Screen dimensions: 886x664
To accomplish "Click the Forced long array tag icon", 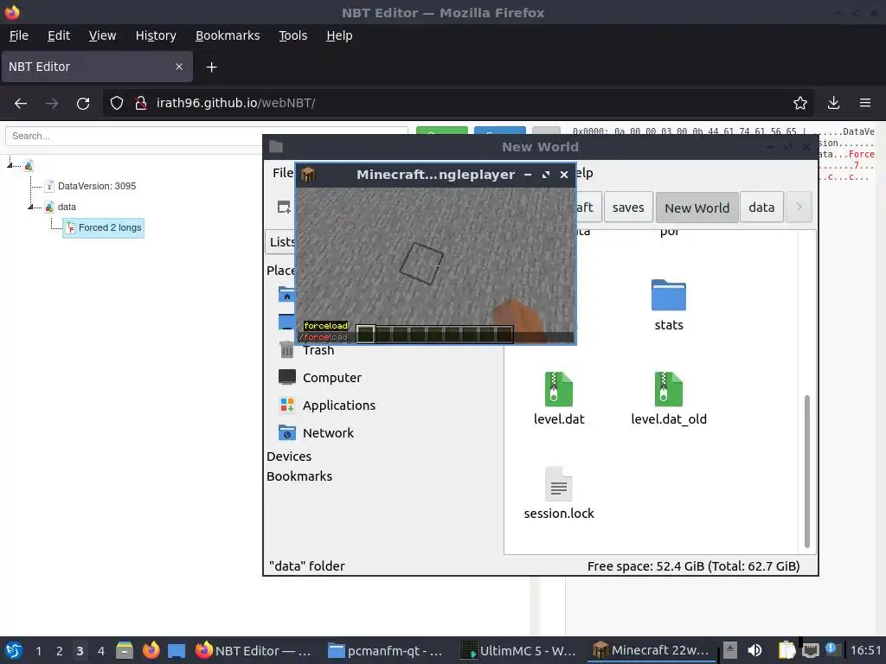I will [70, 228].
